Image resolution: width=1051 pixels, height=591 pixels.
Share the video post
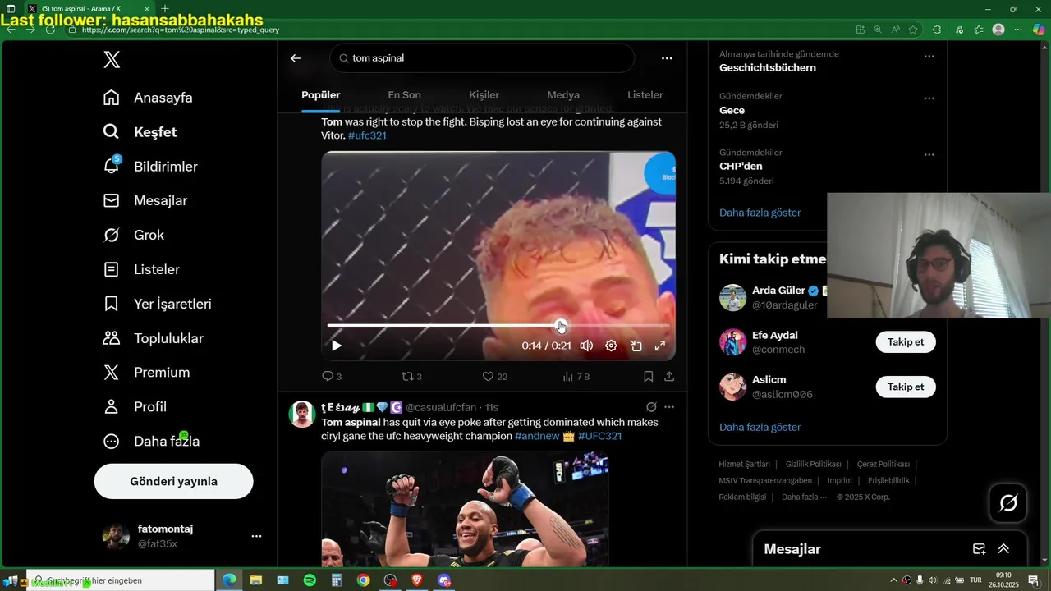(x=669, y=377)
